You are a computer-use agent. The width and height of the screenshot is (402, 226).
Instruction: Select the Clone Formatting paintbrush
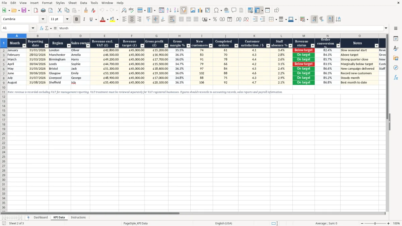click(x=86, y=10)
